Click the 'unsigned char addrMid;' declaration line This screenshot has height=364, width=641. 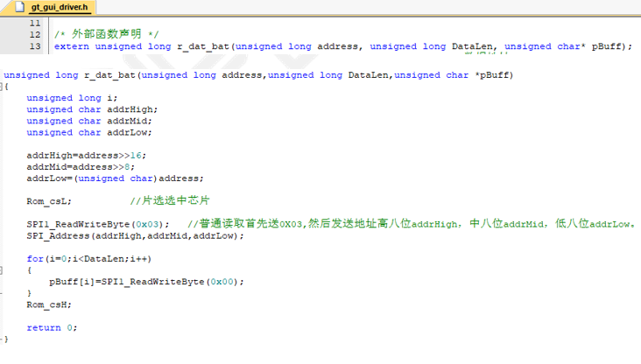(89, 121)
